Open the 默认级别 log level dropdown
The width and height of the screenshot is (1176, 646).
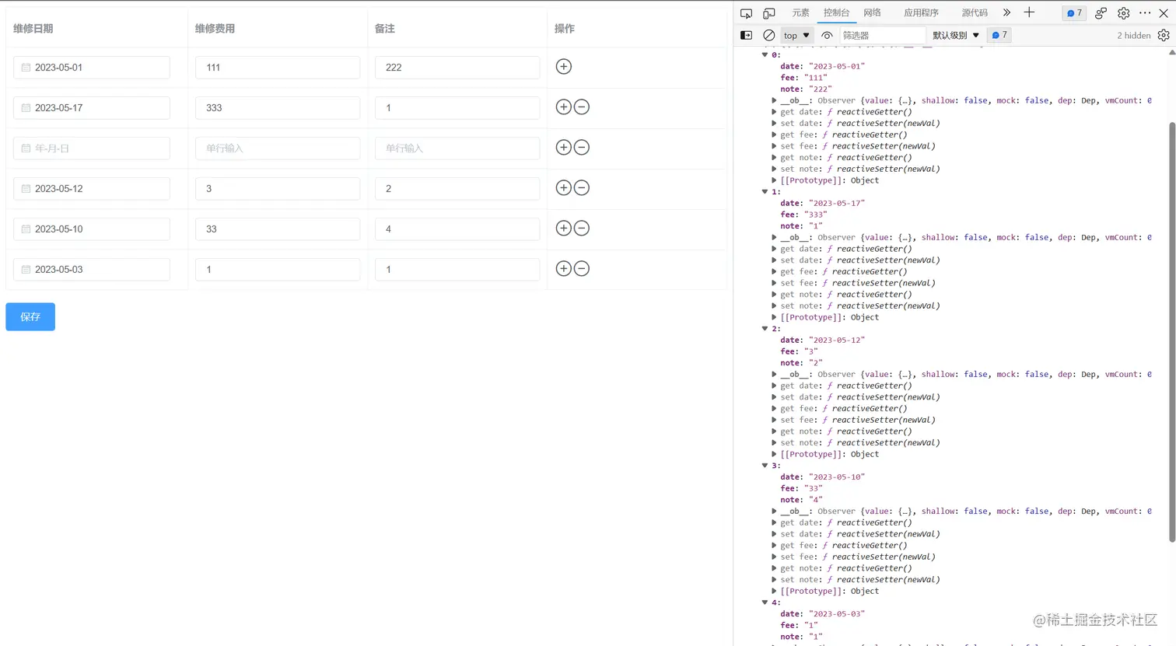point(956,35)
